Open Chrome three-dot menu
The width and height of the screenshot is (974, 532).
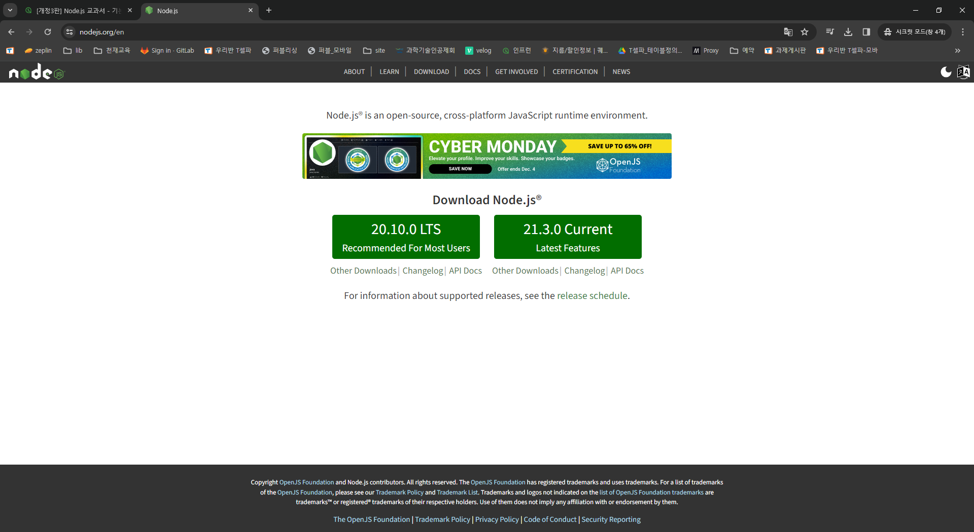tap(963, 32)
